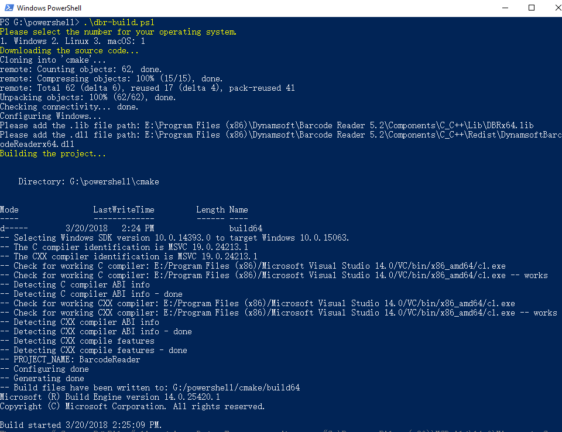Click the "Configuring done" output line
This screenshot has height=432, width=562.
pos(51,369)
